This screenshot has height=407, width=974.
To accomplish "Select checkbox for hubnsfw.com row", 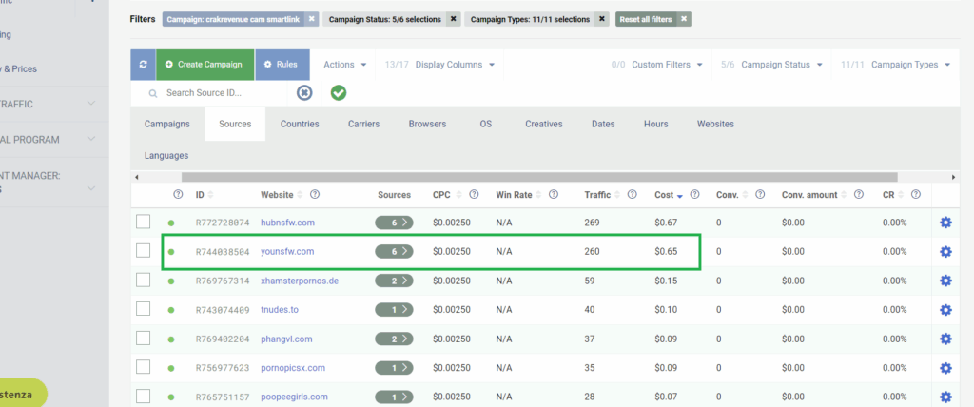I will tap(144, 223).
